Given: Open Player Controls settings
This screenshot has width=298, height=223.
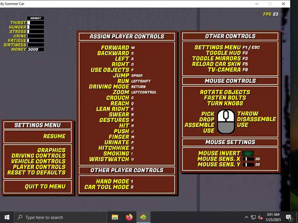Looking at the screenshot, I should 39,167.
